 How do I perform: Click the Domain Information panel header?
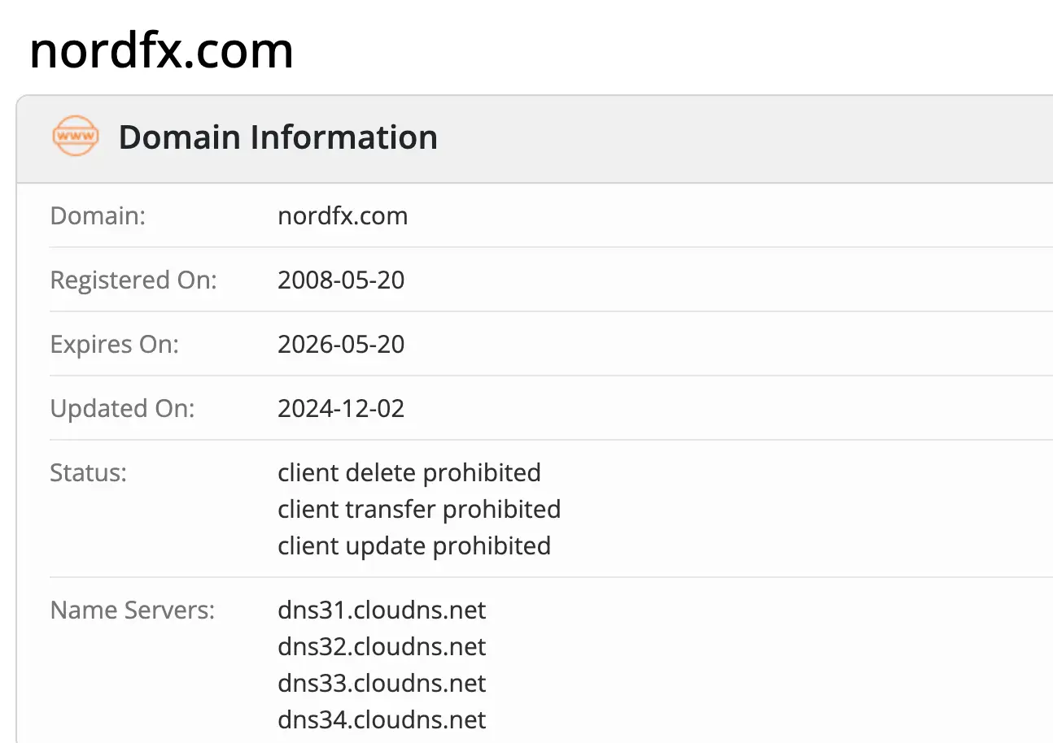click(x=277, y=137)
